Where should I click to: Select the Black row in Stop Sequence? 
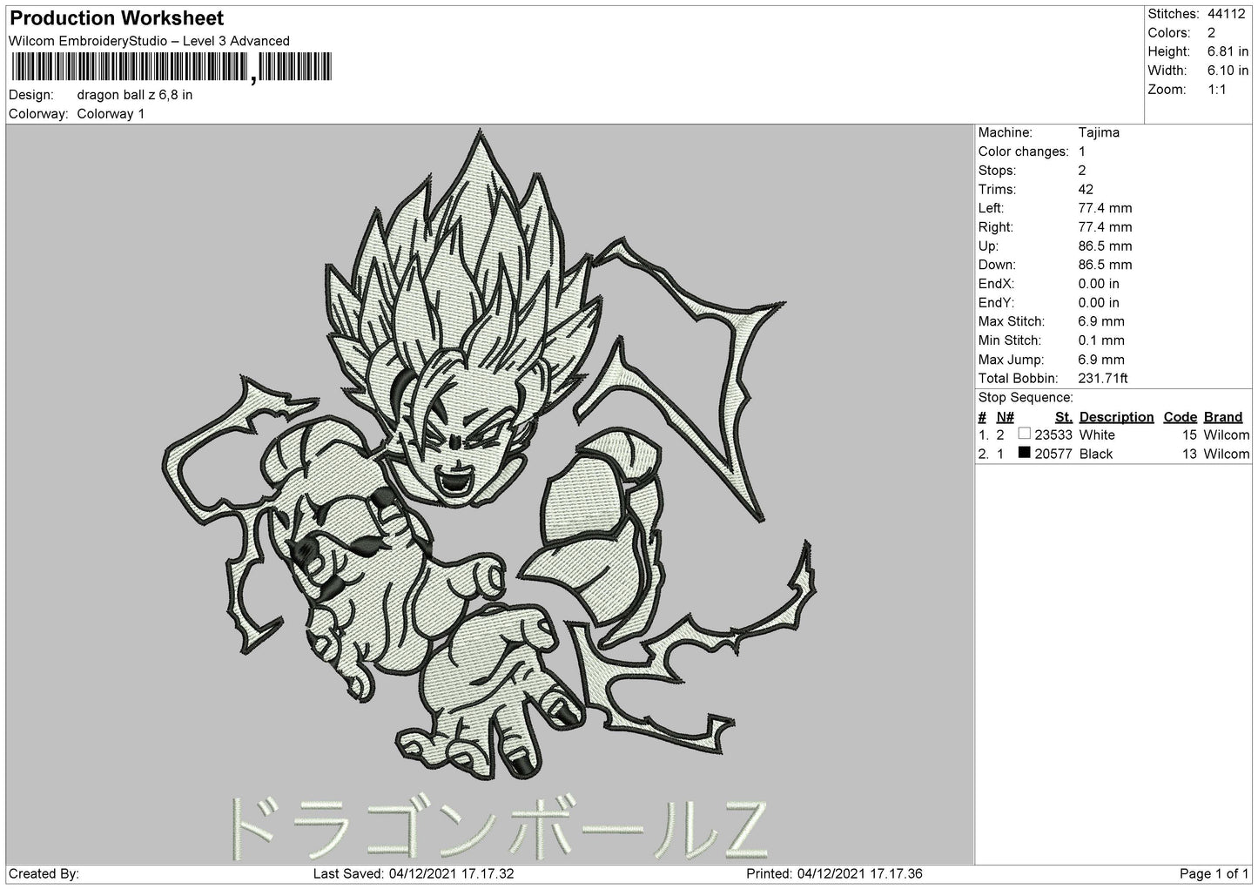pos(1113,454)
